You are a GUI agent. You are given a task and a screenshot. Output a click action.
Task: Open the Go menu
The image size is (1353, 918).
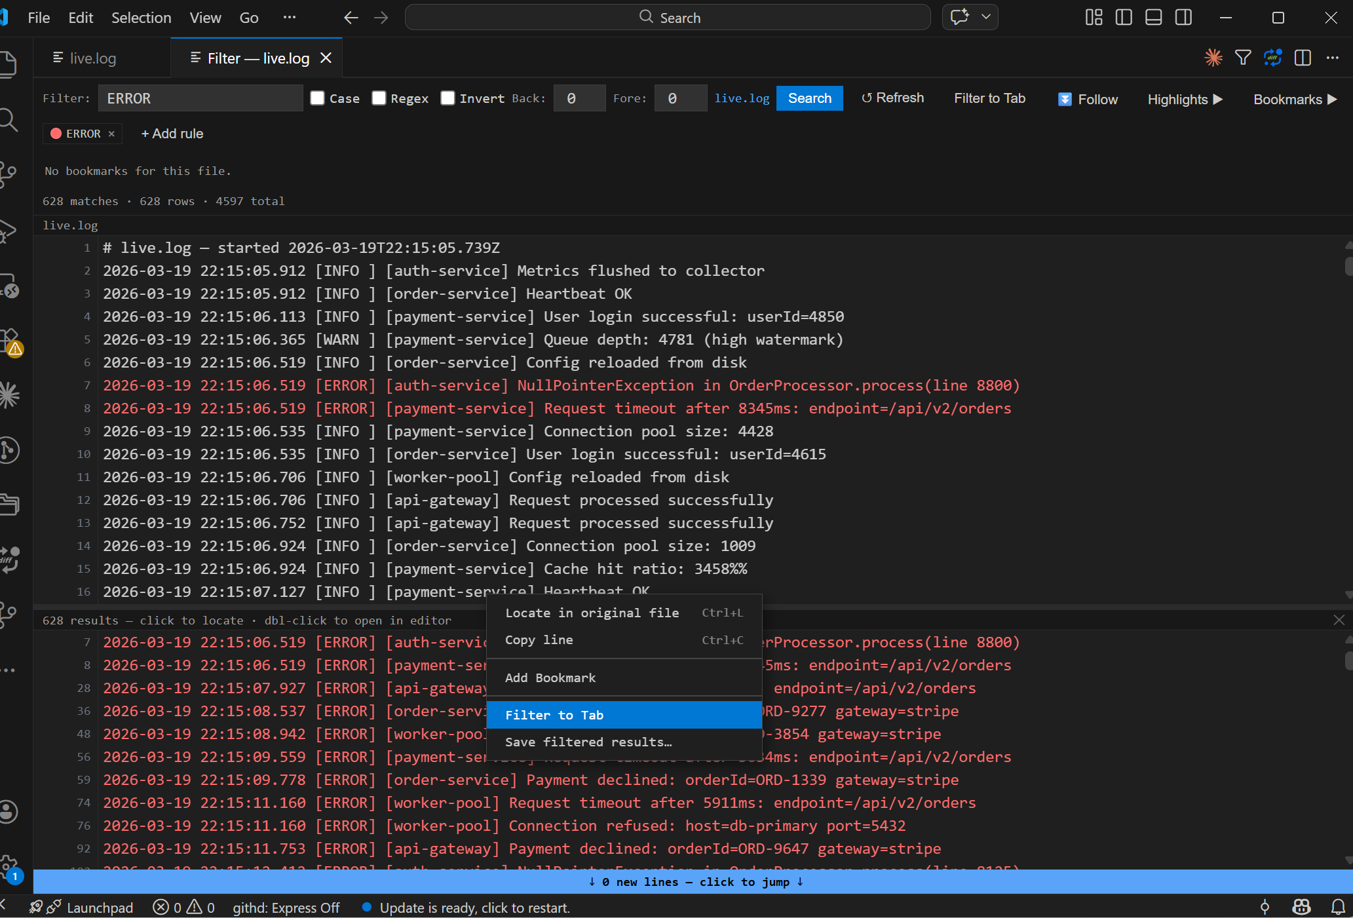[x=248, y=18]
